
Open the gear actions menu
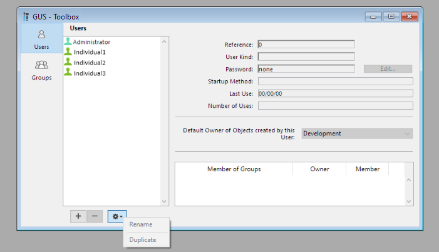click(117, 216)
